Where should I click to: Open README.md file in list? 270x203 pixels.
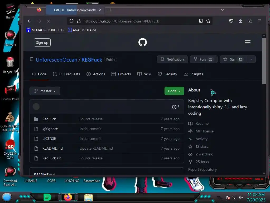pos(52,148)
